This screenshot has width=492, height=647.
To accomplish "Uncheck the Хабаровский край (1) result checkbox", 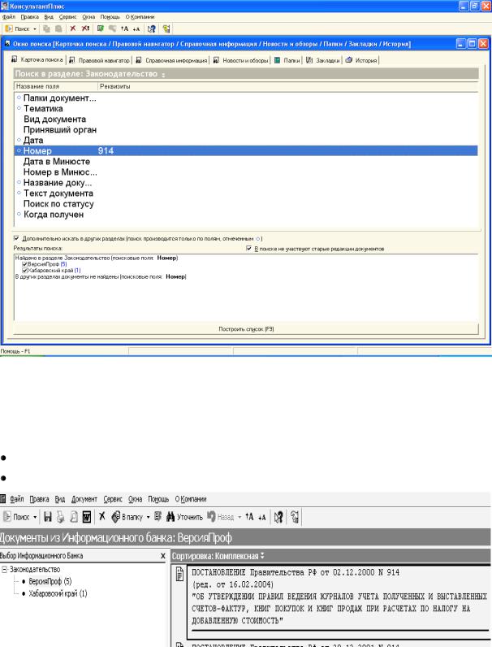I will 24,271.
